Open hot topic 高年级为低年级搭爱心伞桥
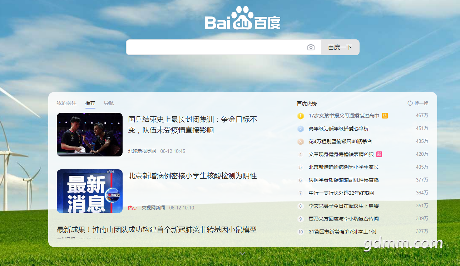Screen dimensions: 460x266 pyautogui.click(x=339, y=129)
